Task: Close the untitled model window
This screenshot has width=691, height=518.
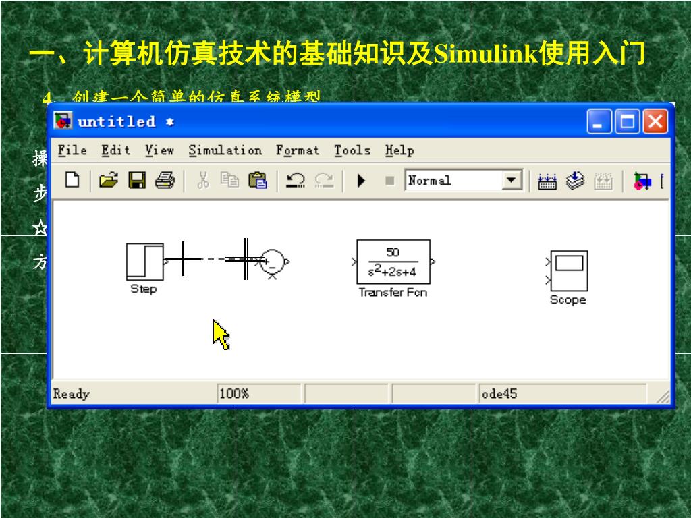Action: pos(655,121)
